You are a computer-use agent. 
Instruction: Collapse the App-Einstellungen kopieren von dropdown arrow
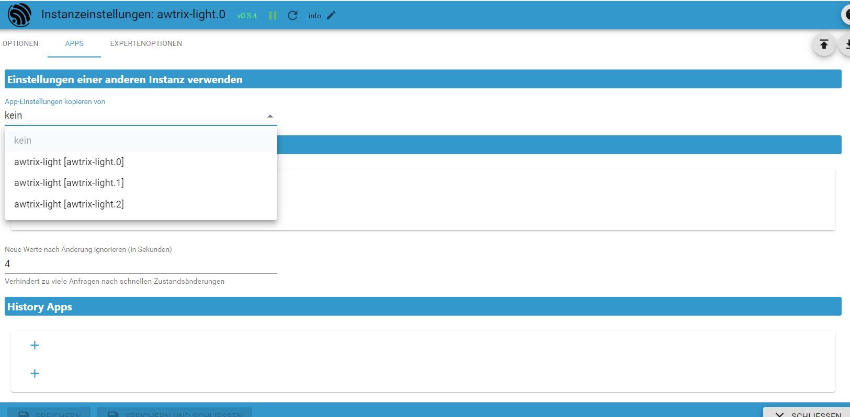(x=270, y=116)
